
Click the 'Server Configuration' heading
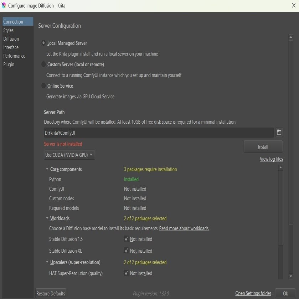tap(60, 26)
